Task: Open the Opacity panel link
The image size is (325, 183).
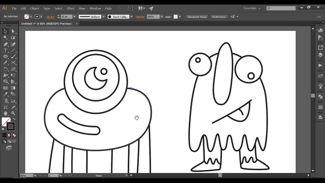Action: coord(140,17)
